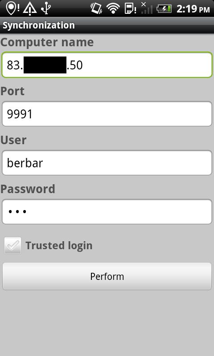This screenshot has height=356, width=214.
Task: Tap the Synchronization title bar
Action: (x=107, y=25)
